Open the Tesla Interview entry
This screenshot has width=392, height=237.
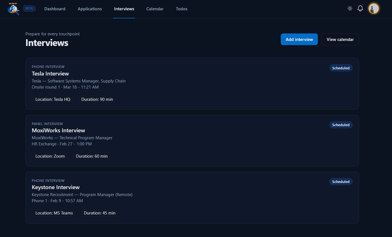click(50, 74)
